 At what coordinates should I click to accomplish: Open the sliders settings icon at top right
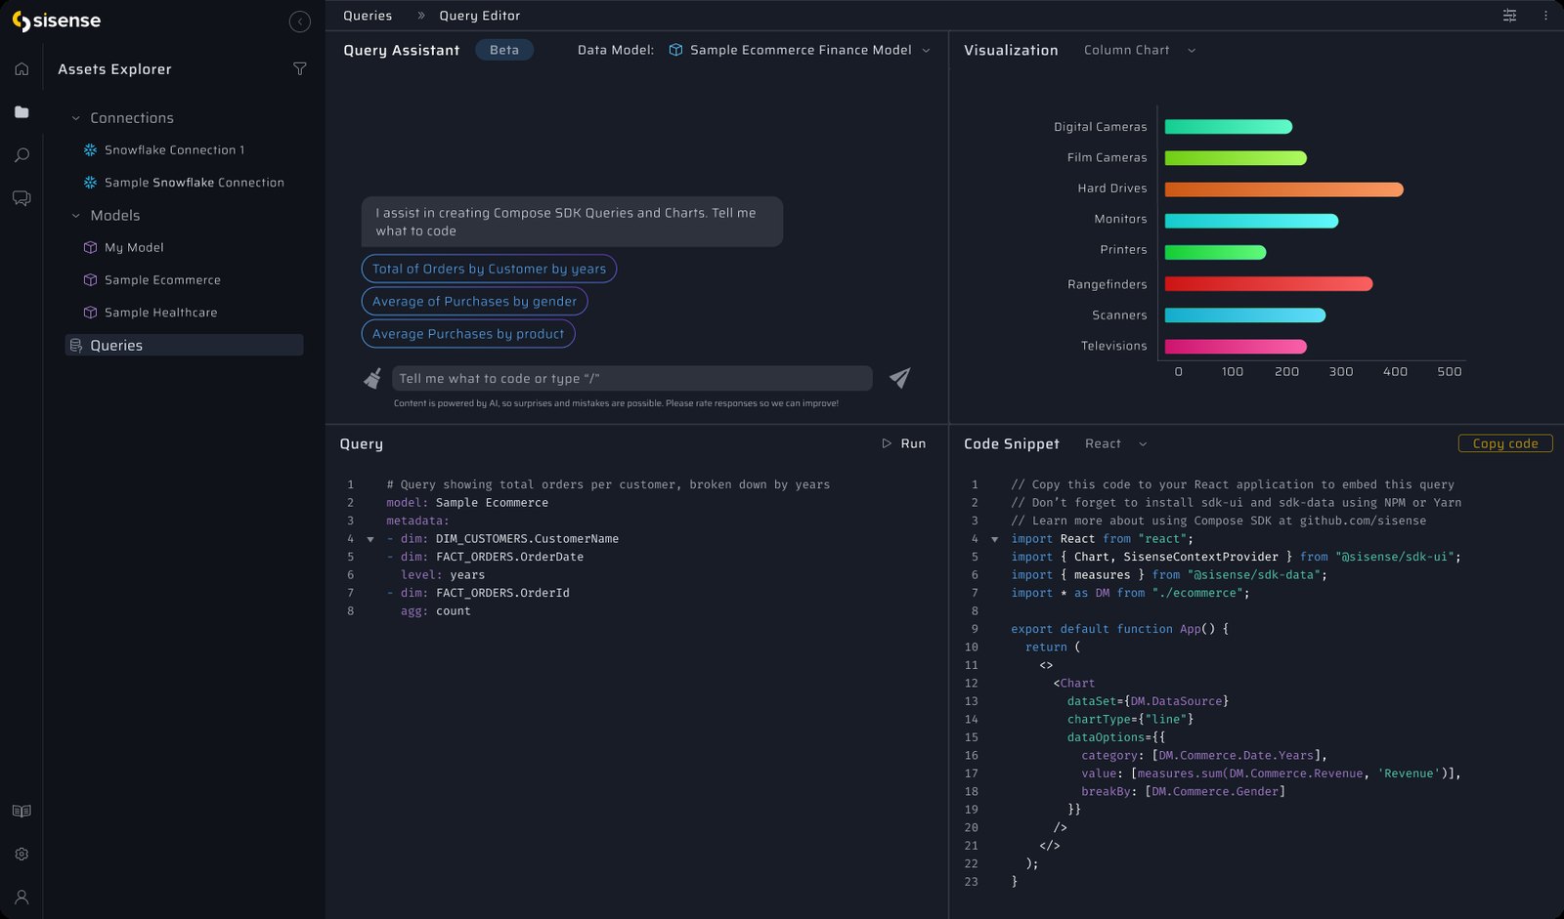(x=1509, y=16)
